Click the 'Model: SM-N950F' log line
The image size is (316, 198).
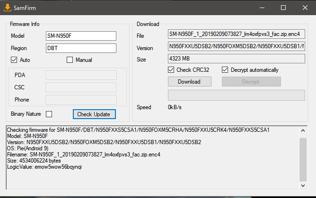(27, 136)
